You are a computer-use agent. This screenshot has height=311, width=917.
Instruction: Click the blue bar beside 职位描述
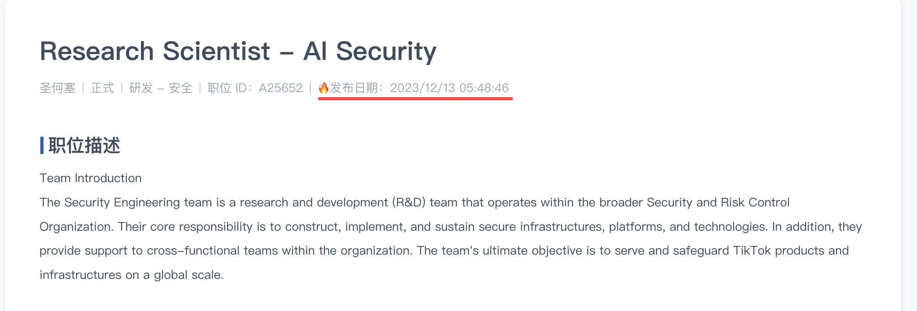[42, 145]
